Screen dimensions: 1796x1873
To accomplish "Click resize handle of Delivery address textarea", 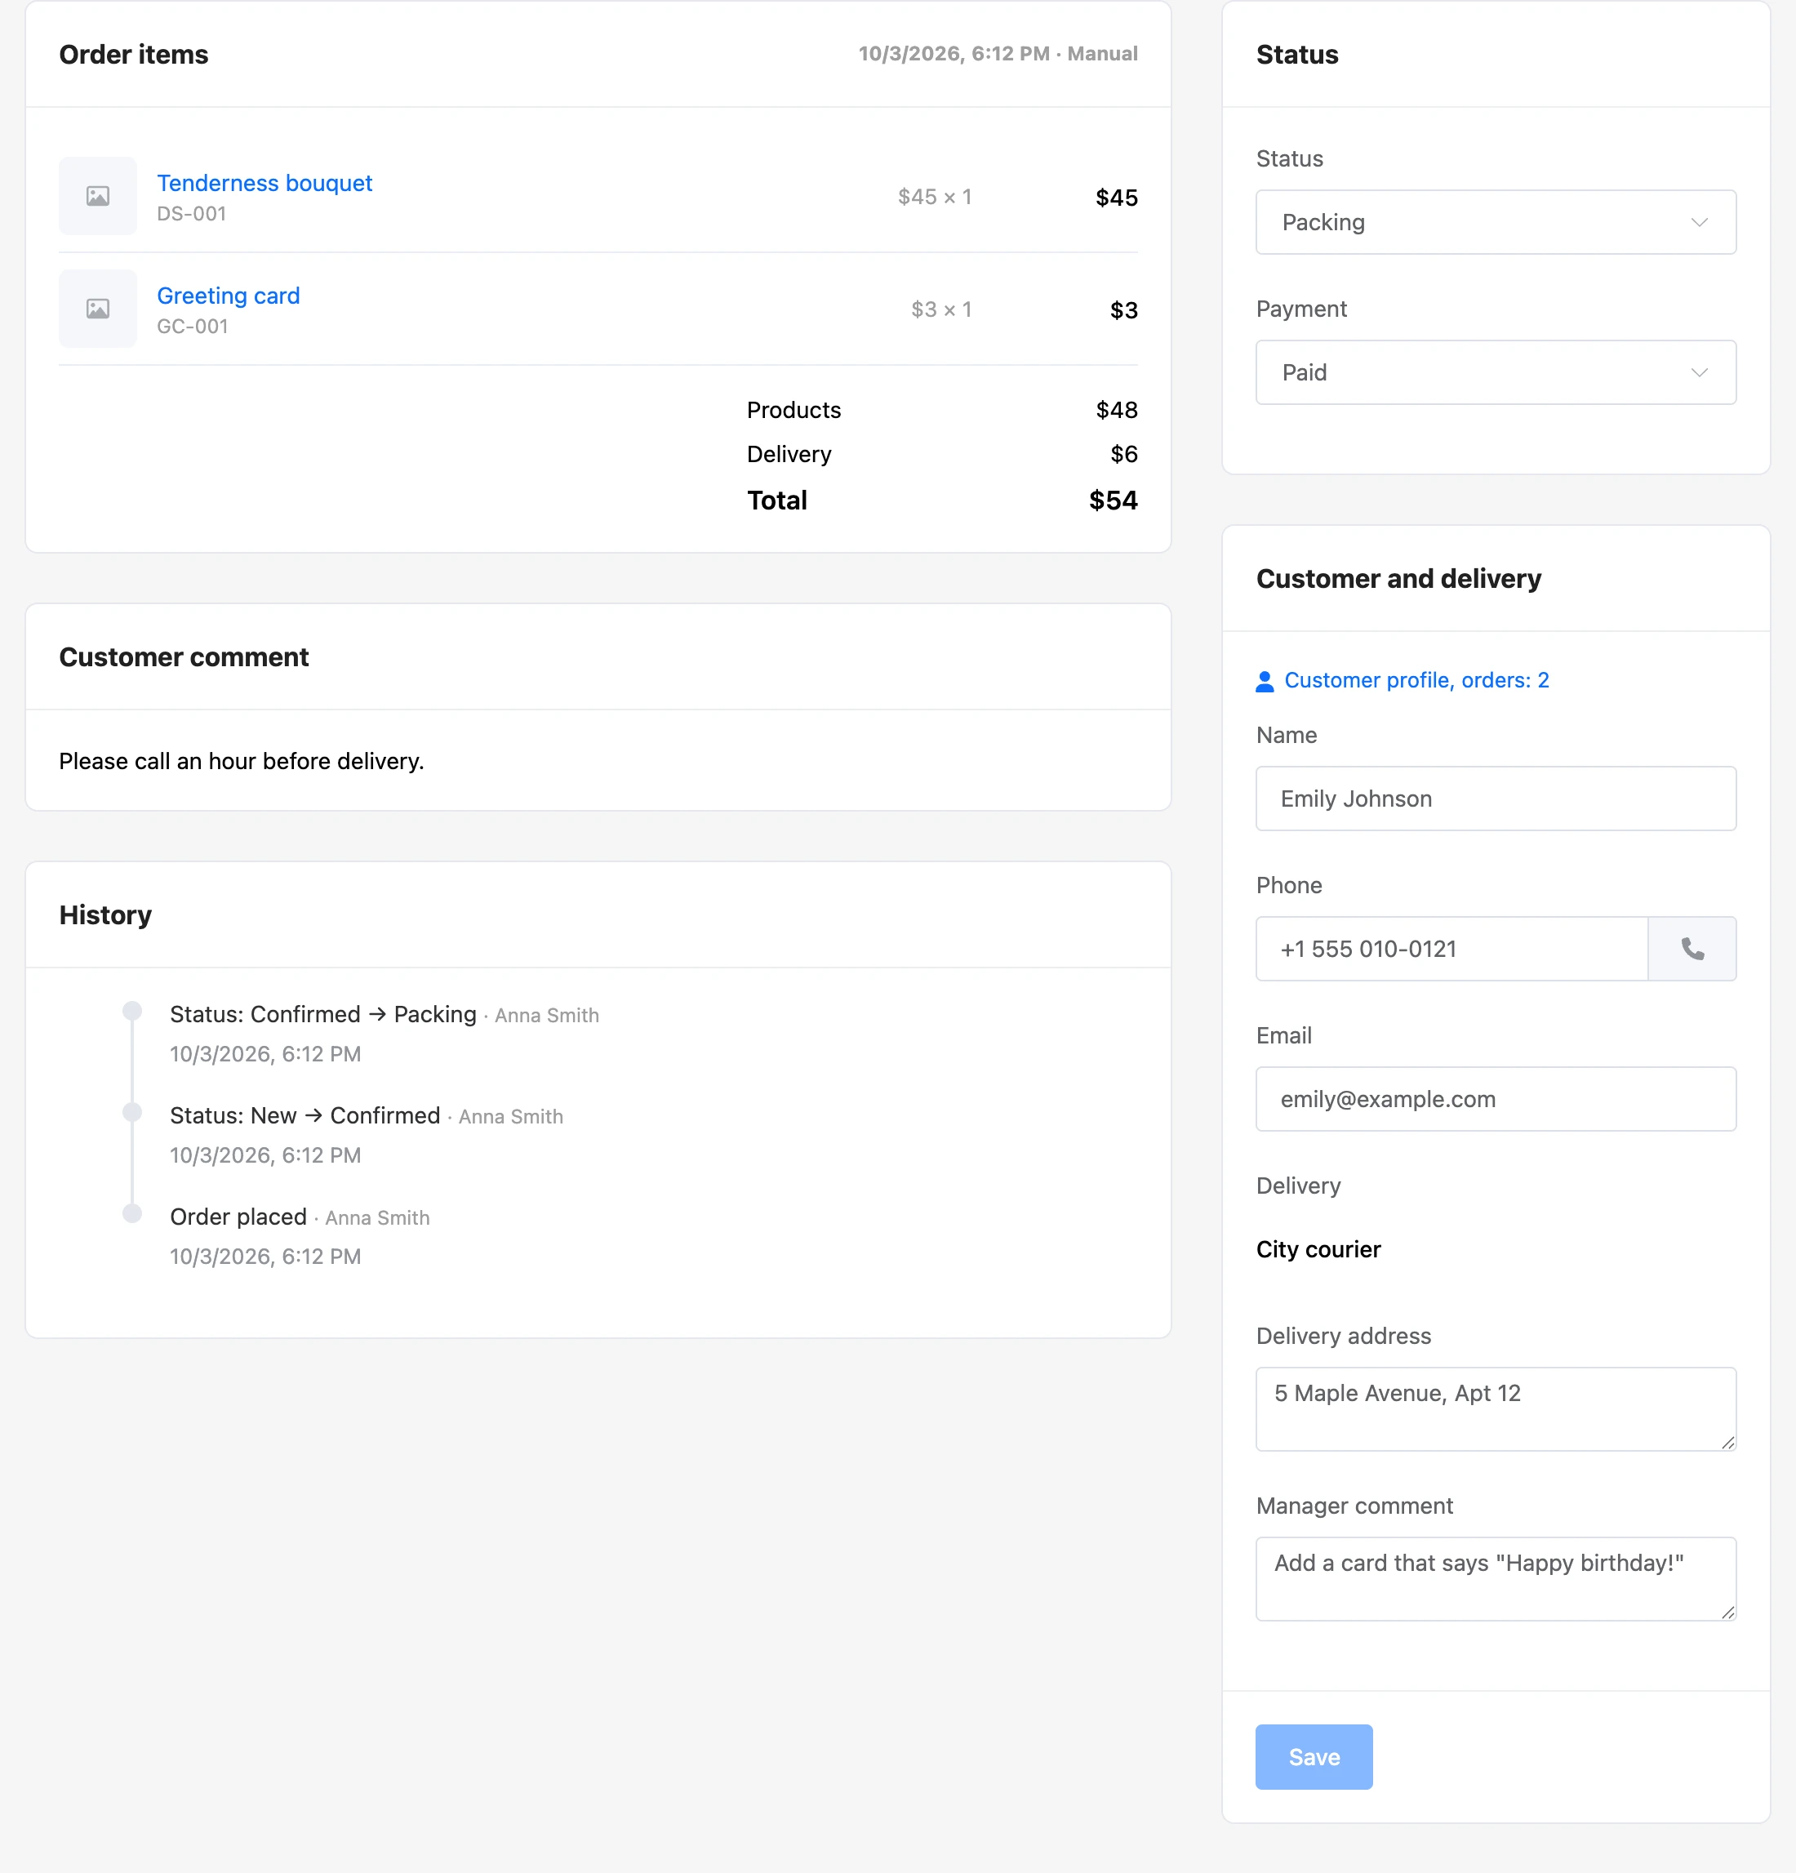I will coord(1727,1442).
